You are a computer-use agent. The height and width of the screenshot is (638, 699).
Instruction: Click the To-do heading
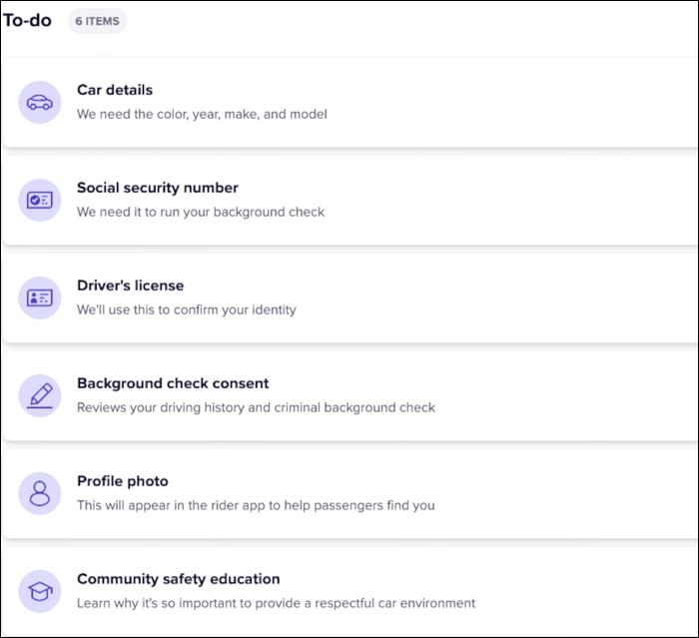(27, 21)
